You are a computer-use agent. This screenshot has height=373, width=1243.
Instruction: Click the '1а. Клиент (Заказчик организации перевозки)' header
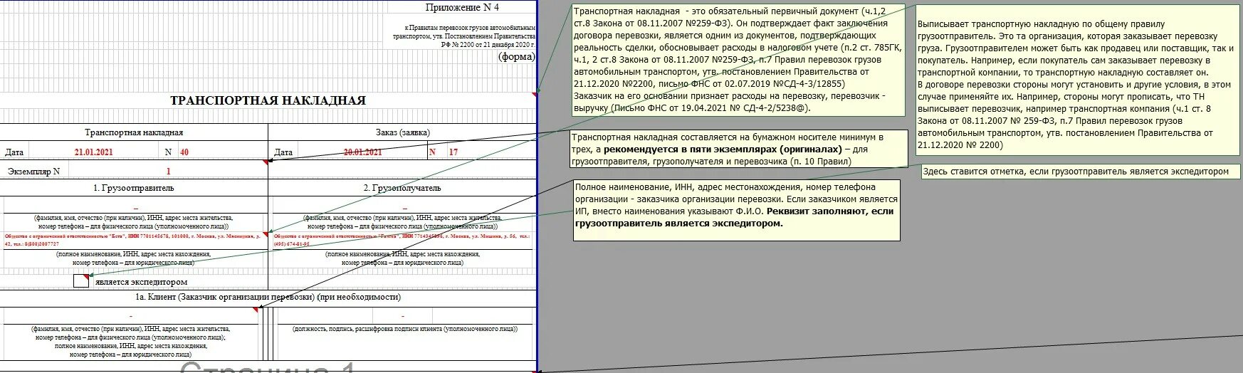(268, 297)
